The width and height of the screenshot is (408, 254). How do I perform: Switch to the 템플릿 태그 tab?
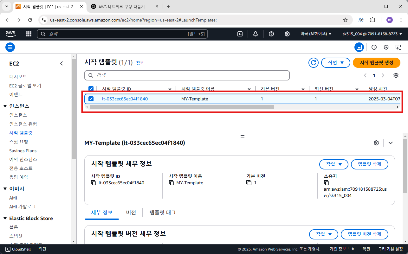[163, 213]
